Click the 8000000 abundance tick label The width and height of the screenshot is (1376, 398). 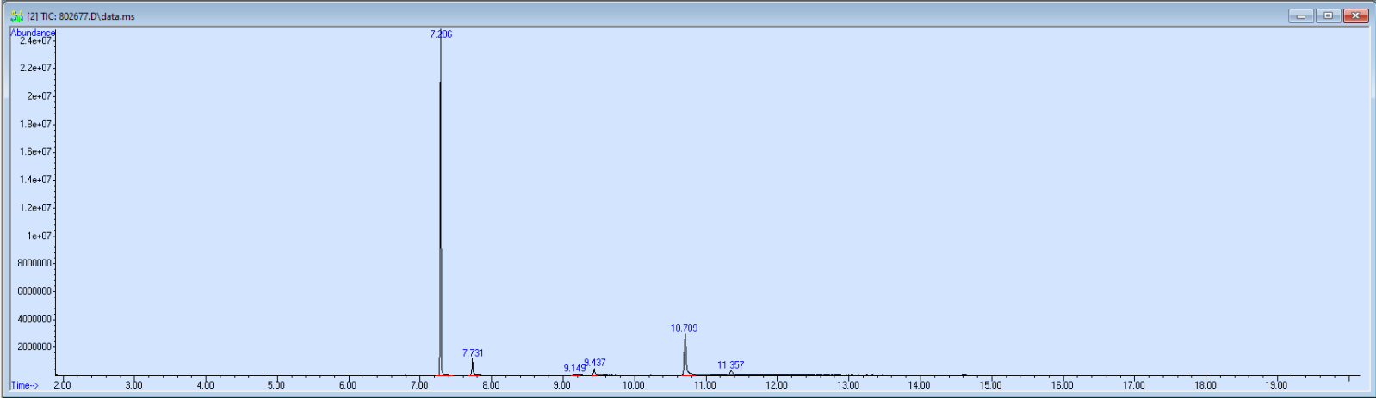click(34, 263)
